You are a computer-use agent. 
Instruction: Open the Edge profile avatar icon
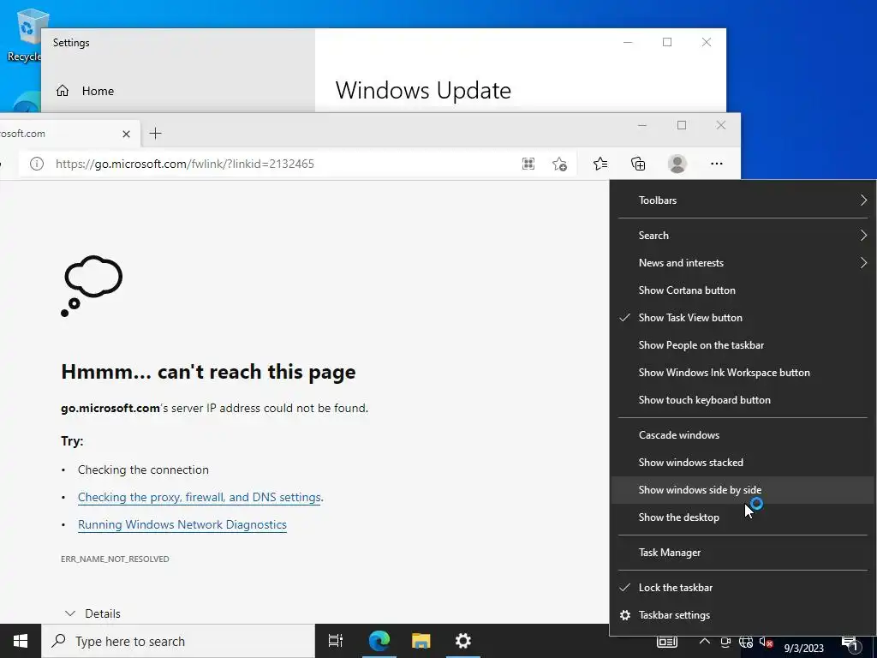tap(677, 164)
